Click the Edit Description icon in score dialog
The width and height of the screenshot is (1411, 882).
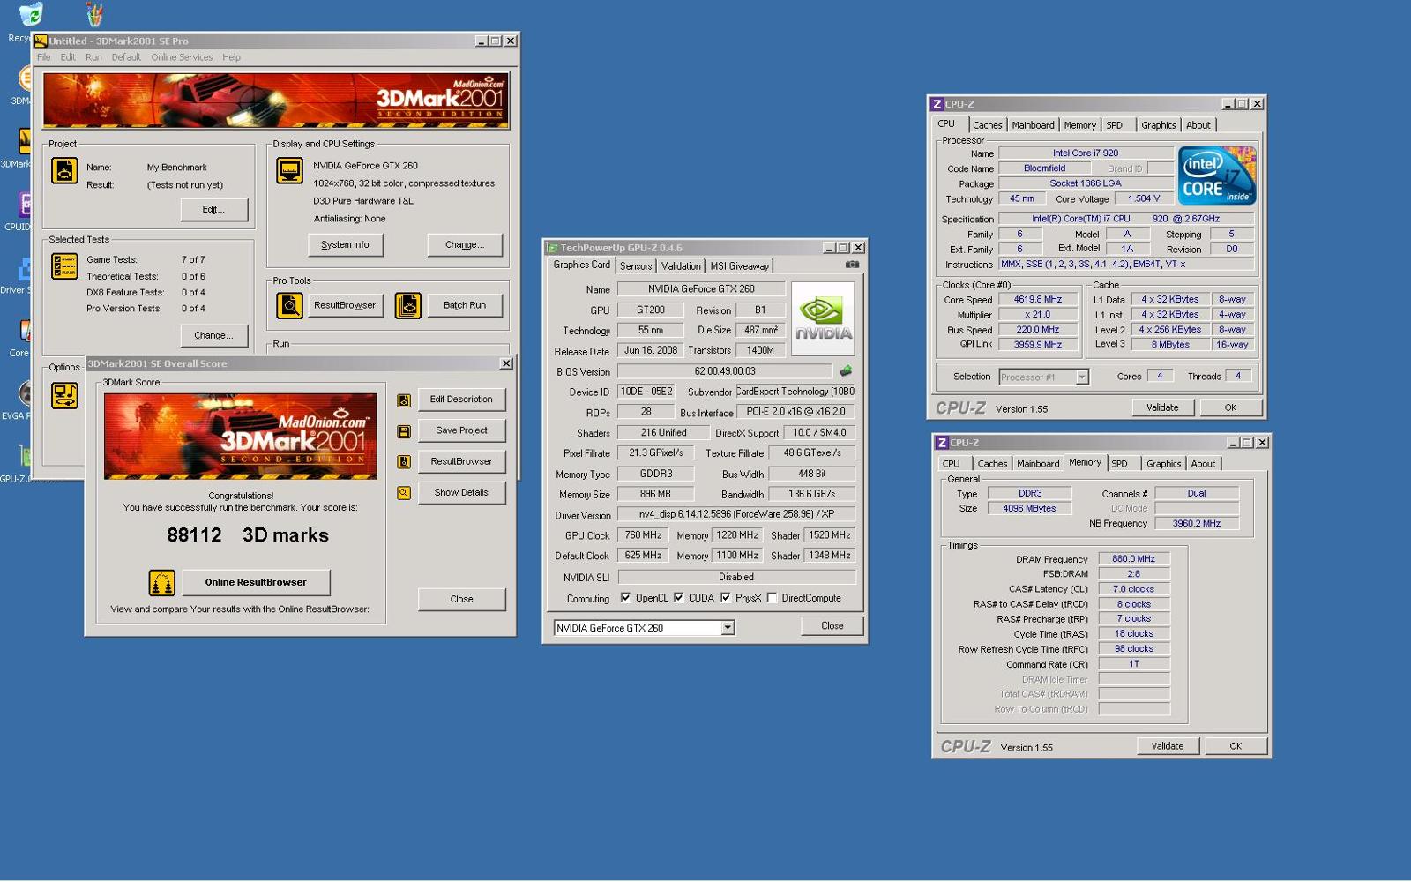coord(404,400)
